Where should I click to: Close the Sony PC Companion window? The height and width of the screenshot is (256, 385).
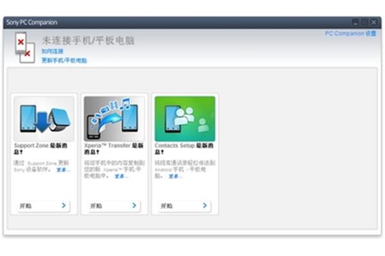point(373,22)
